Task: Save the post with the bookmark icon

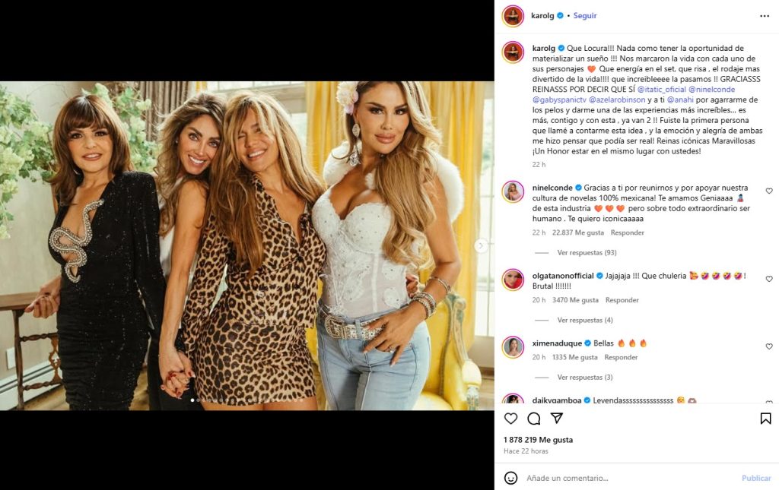Action: click(x=765, y=419)
